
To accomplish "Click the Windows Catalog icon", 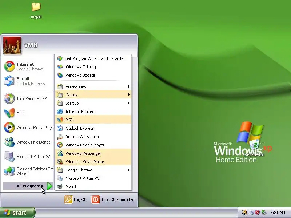I will [x=60, y=67].
